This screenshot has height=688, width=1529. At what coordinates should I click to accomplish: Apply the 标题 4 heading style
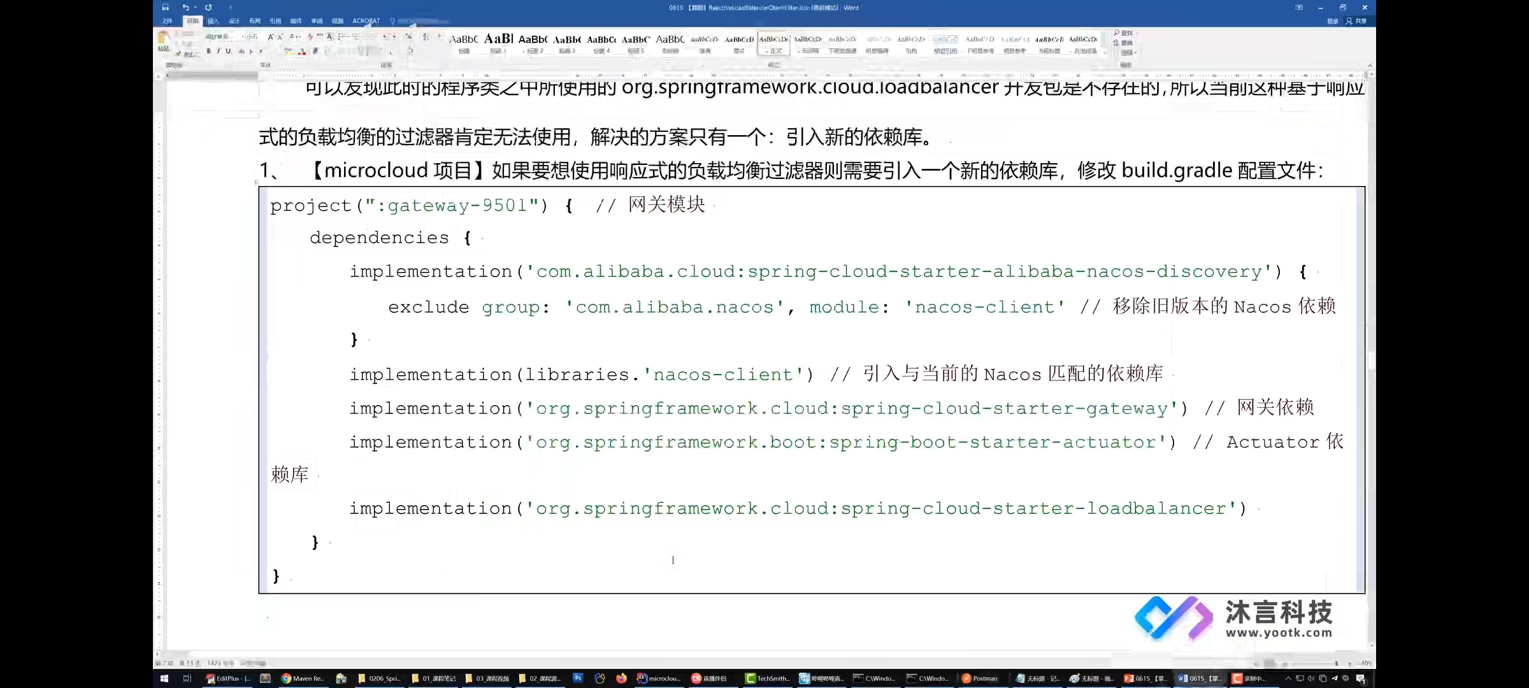tap(601, 43)
